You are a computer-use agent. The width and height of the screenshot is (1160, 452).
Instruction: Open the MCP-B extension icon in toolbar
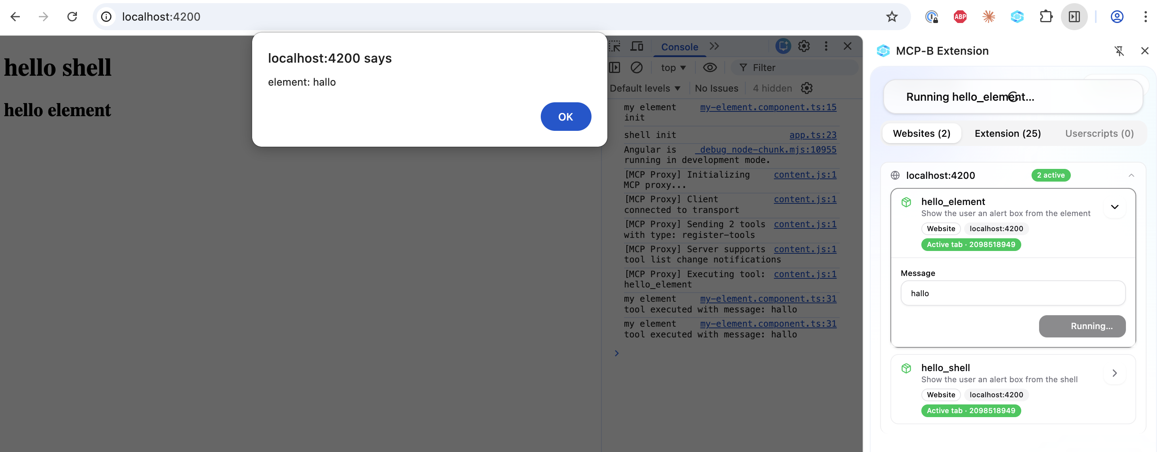(1017, 17)
